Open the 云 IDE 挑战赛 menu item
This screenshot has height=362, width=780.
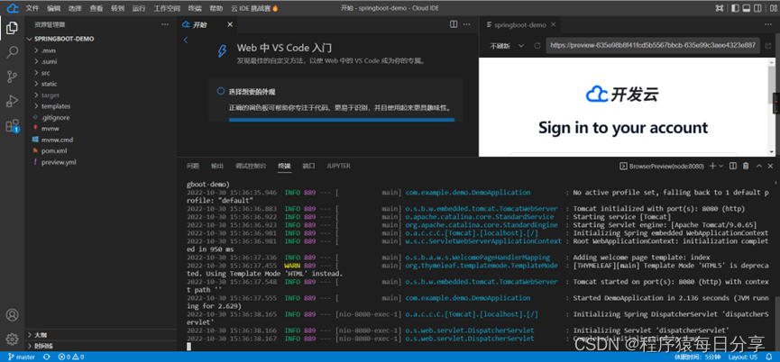click(254, 8)
